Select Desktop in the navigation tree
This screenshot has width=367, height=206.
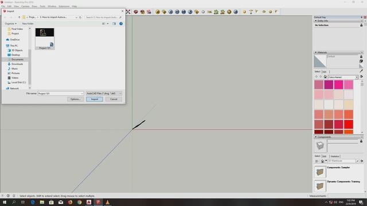15,55
